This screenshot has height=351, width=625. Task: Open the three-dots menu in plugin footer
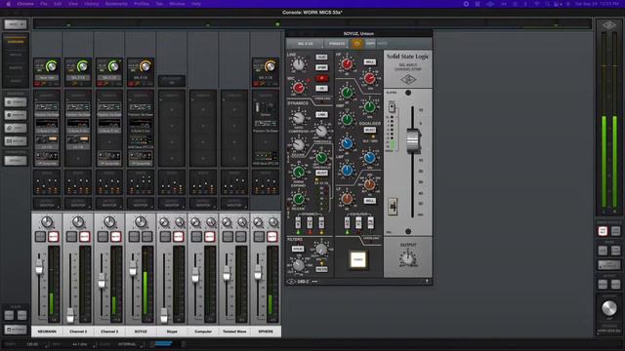[314, 282]
